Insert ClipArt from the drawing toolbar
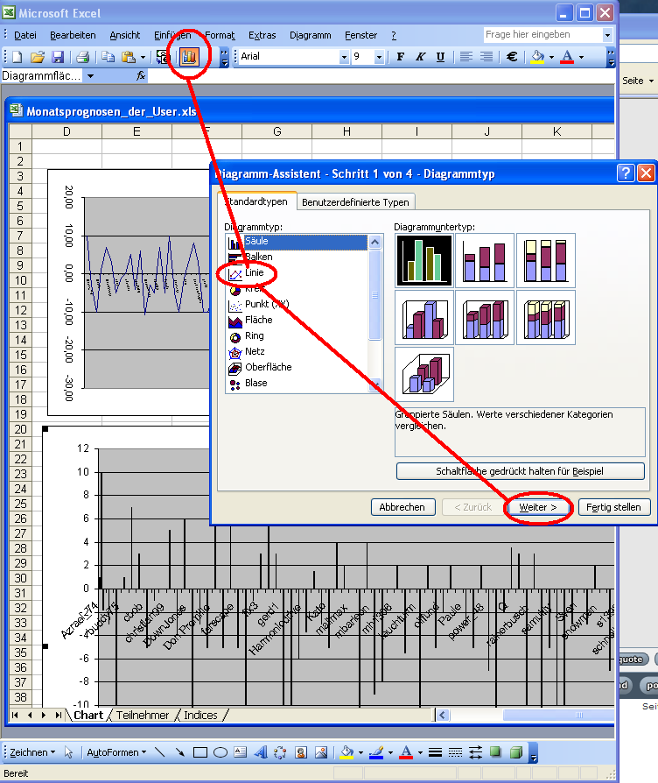The image size is (658, 783). [301, 752]
